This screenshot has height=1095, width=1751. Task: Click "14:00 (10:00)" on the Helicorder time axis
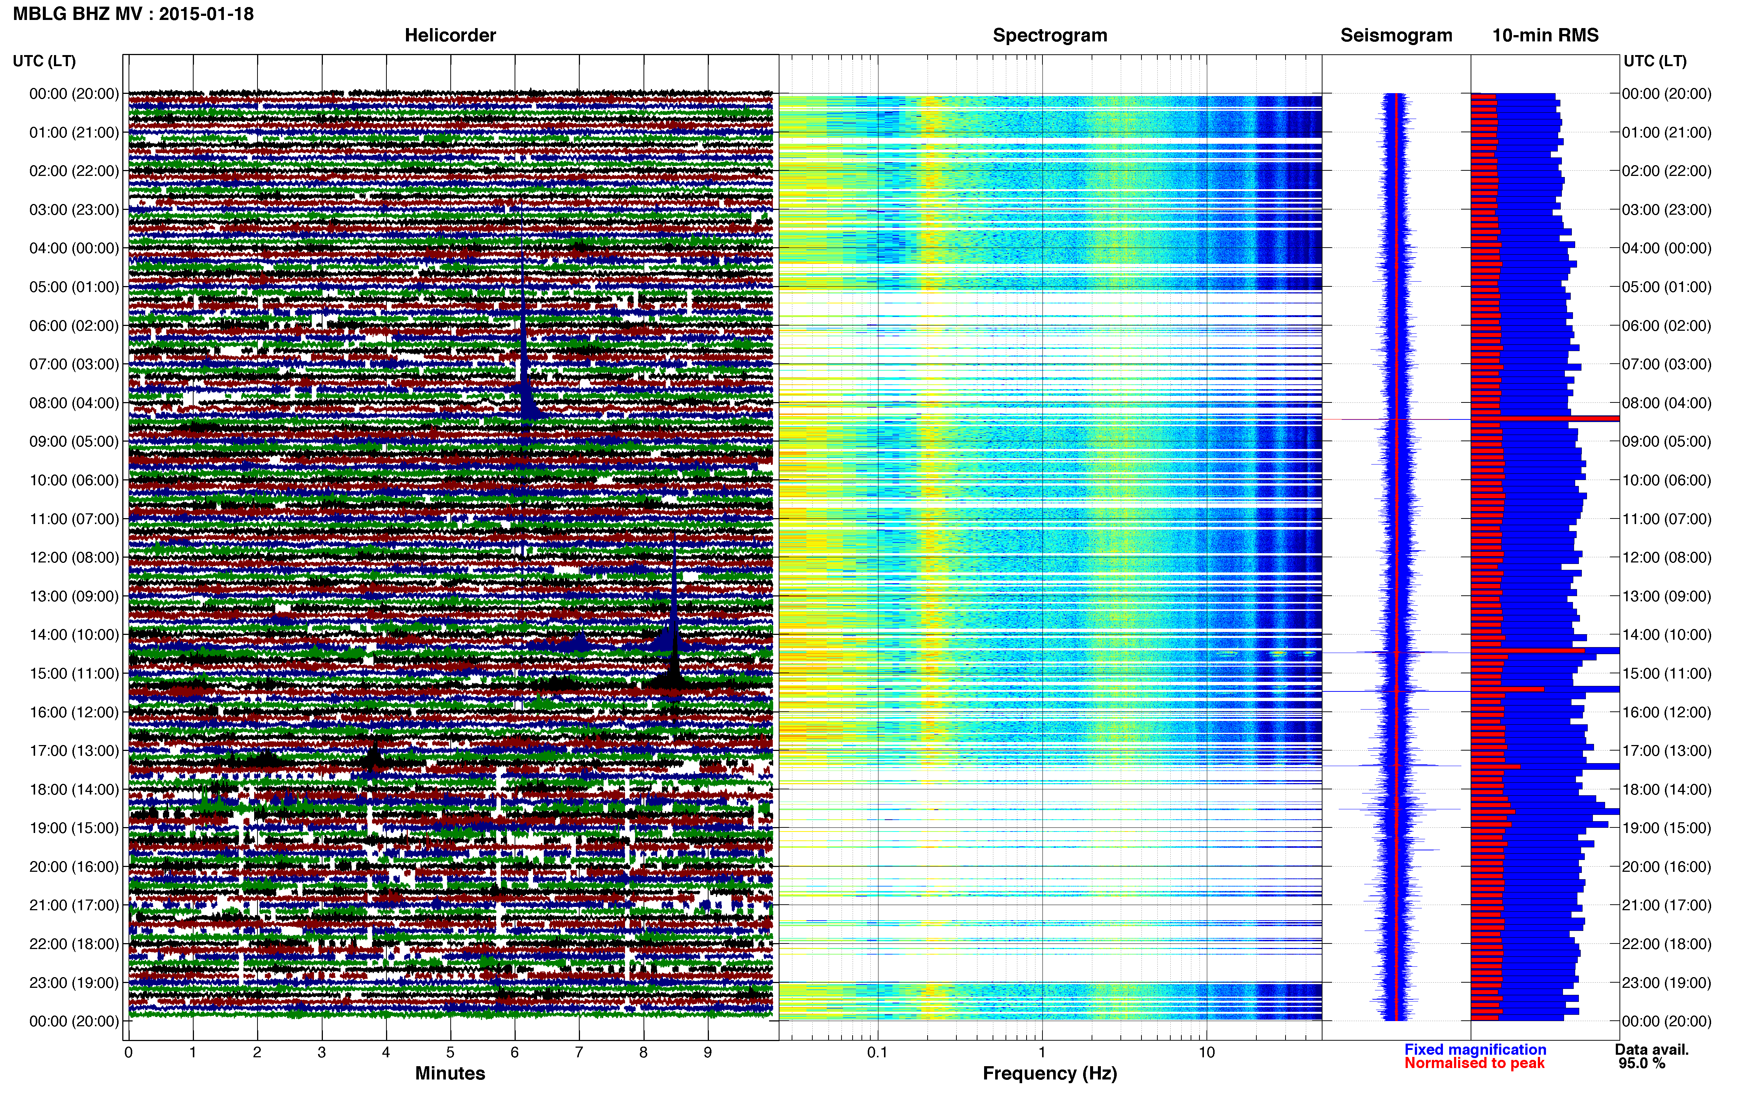pyautogui.click(x=74, y=635)
